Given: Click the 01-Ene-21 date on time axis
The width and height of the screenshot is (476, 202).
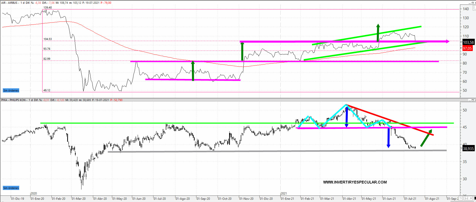Looking at the screenshot, I should click(x=287, y=199).
